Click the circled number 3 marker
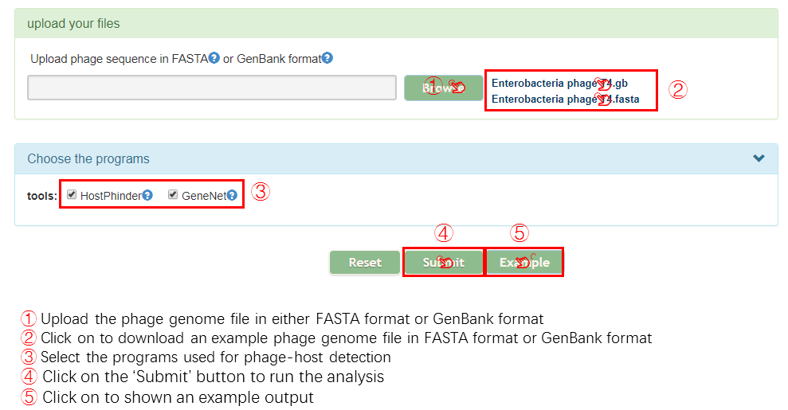The height and width of the screenshot is (410, 788). tap(261, 192)
